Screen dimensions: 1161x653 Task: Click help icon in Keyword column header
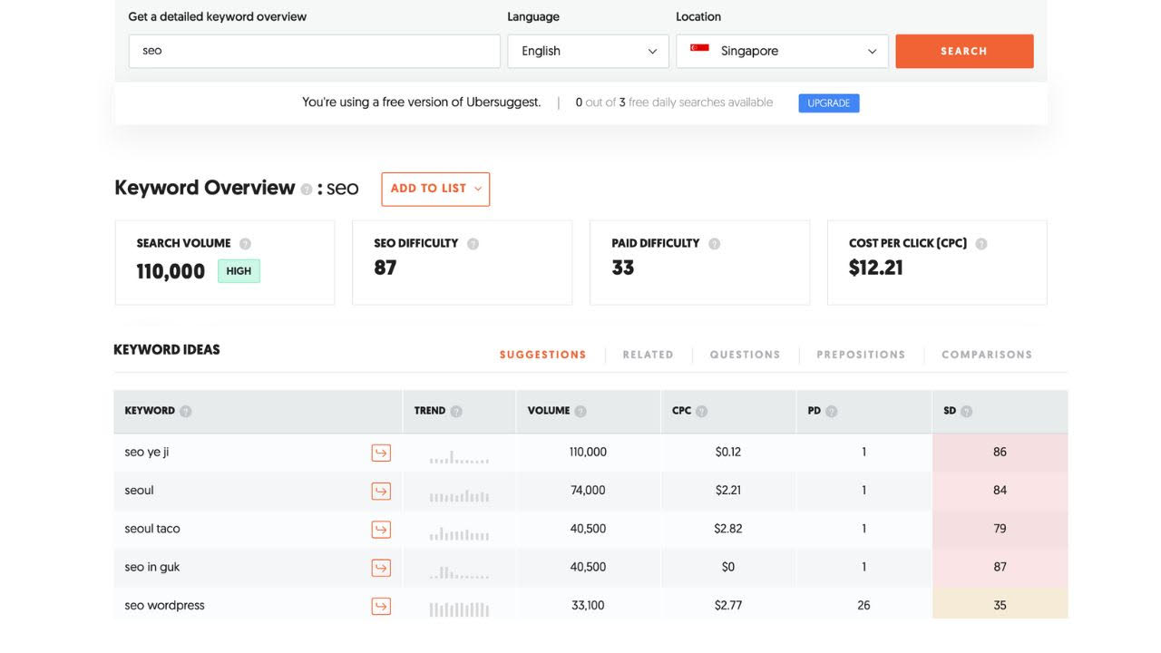[186, 411]
